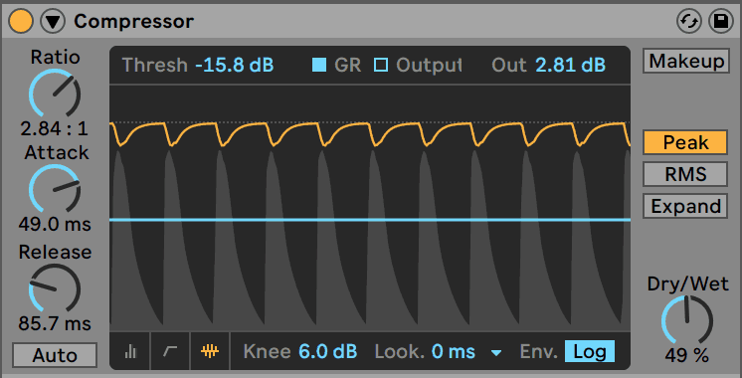Enable the GR display checkbox
Screen dimensions: 742x378
(319, 65)
